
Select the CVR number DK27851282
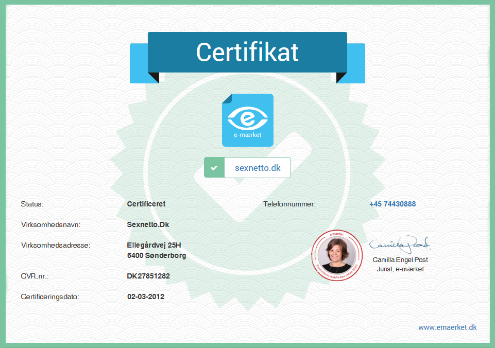(148, 276)
